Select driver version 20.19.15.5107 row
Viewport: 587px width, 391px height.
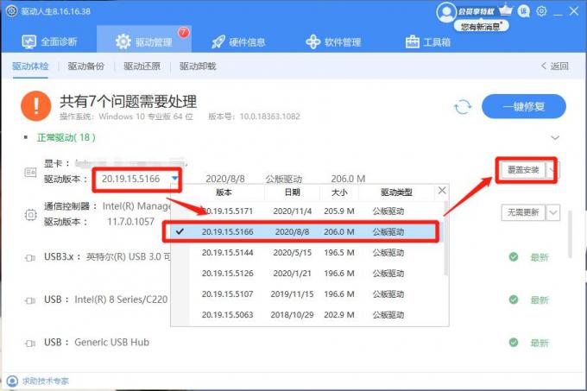[x=307, y=293]
